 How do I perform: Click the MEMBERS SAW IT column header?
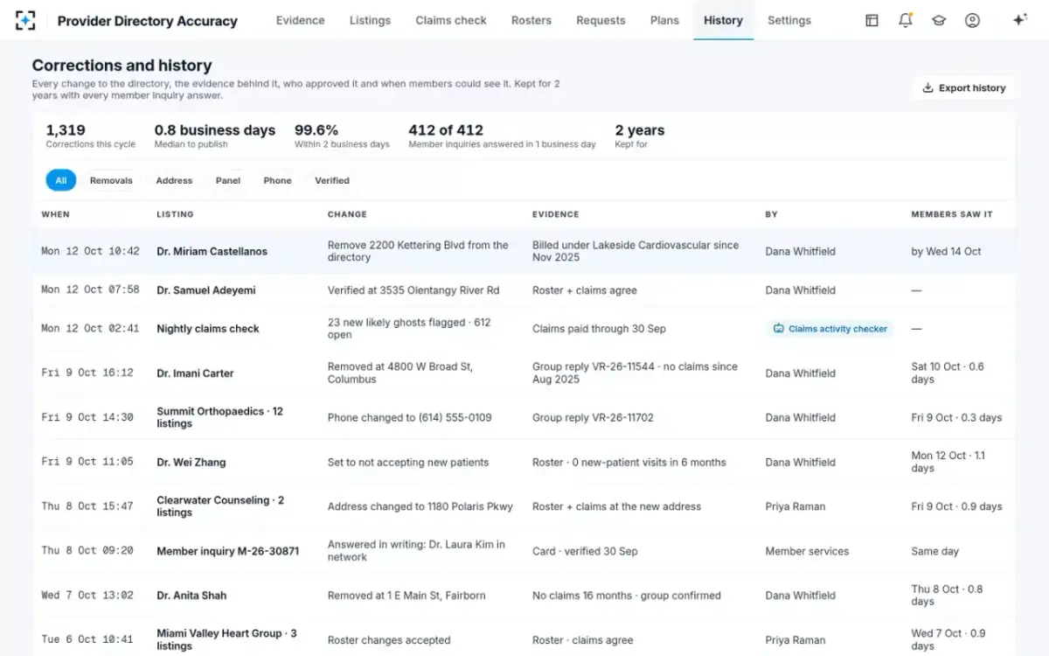(951, 214)
